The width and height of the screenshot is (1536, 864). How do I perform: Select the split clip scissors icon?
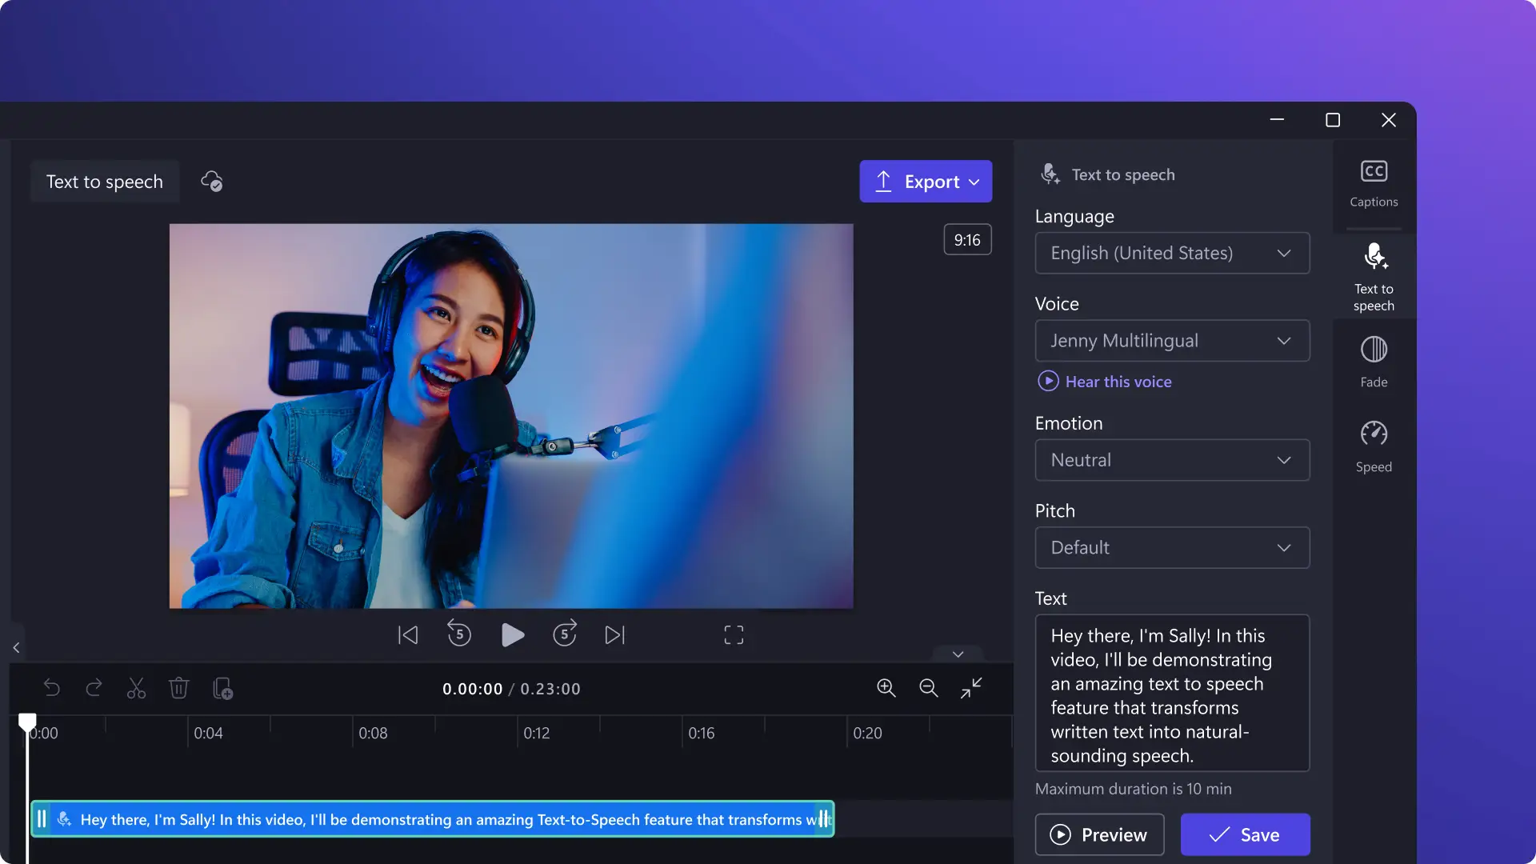136,690
